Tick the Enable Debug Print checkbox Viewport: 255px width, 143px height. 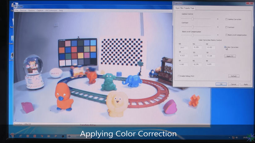click(x=179, y=76)
